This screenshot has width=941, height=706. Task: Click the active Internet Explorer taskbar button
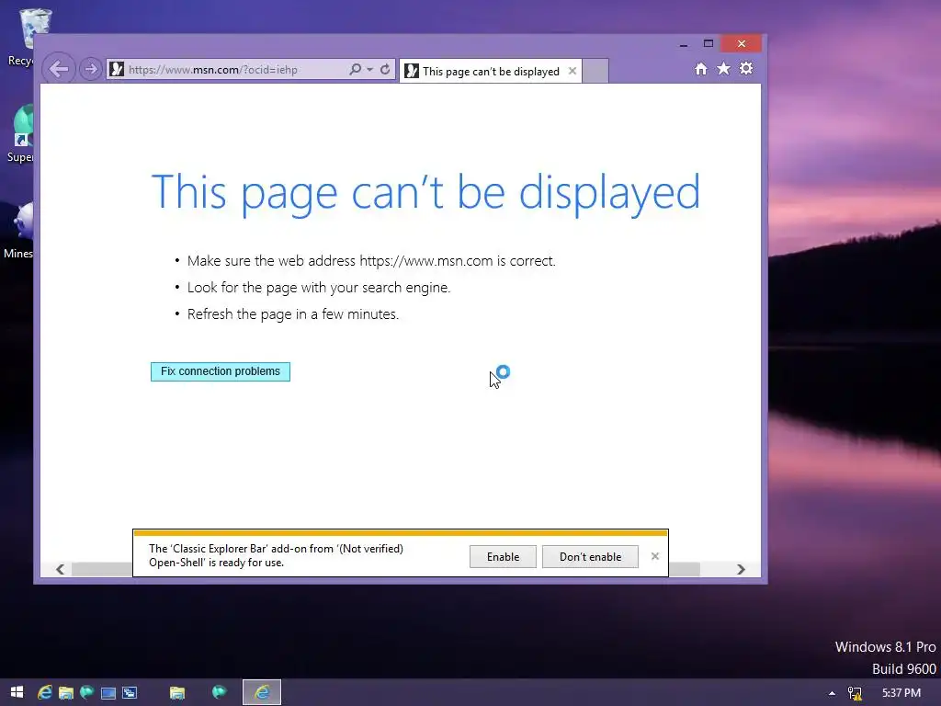262,693
